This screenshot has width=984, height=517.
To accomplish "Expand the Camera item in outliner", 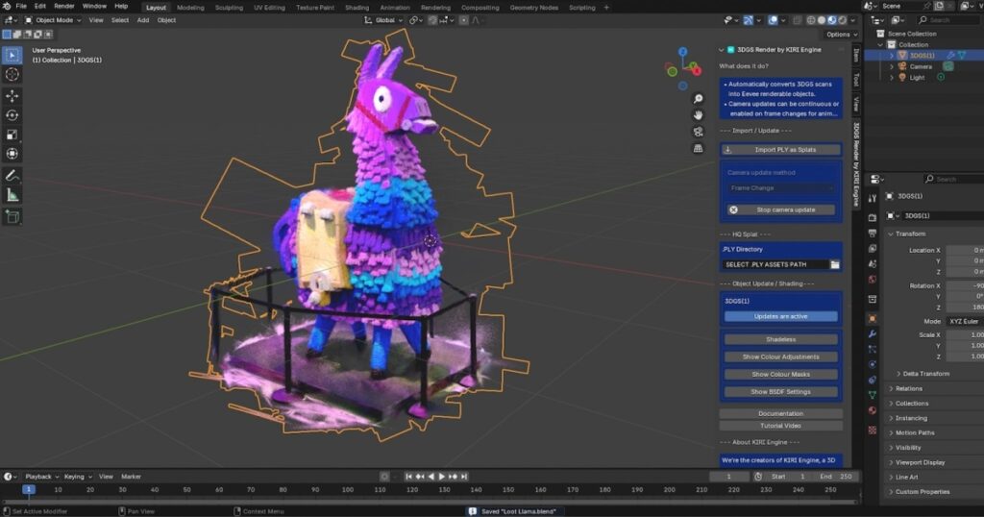I will pos(892,66).
